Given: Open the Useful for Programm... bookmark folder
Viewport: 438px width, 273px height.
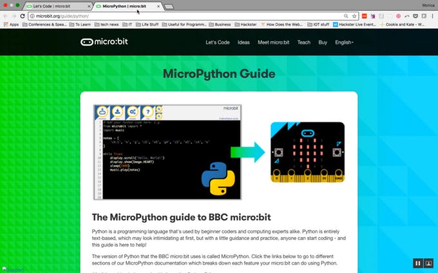Looking at the screenshot, I should pos(184,24).
